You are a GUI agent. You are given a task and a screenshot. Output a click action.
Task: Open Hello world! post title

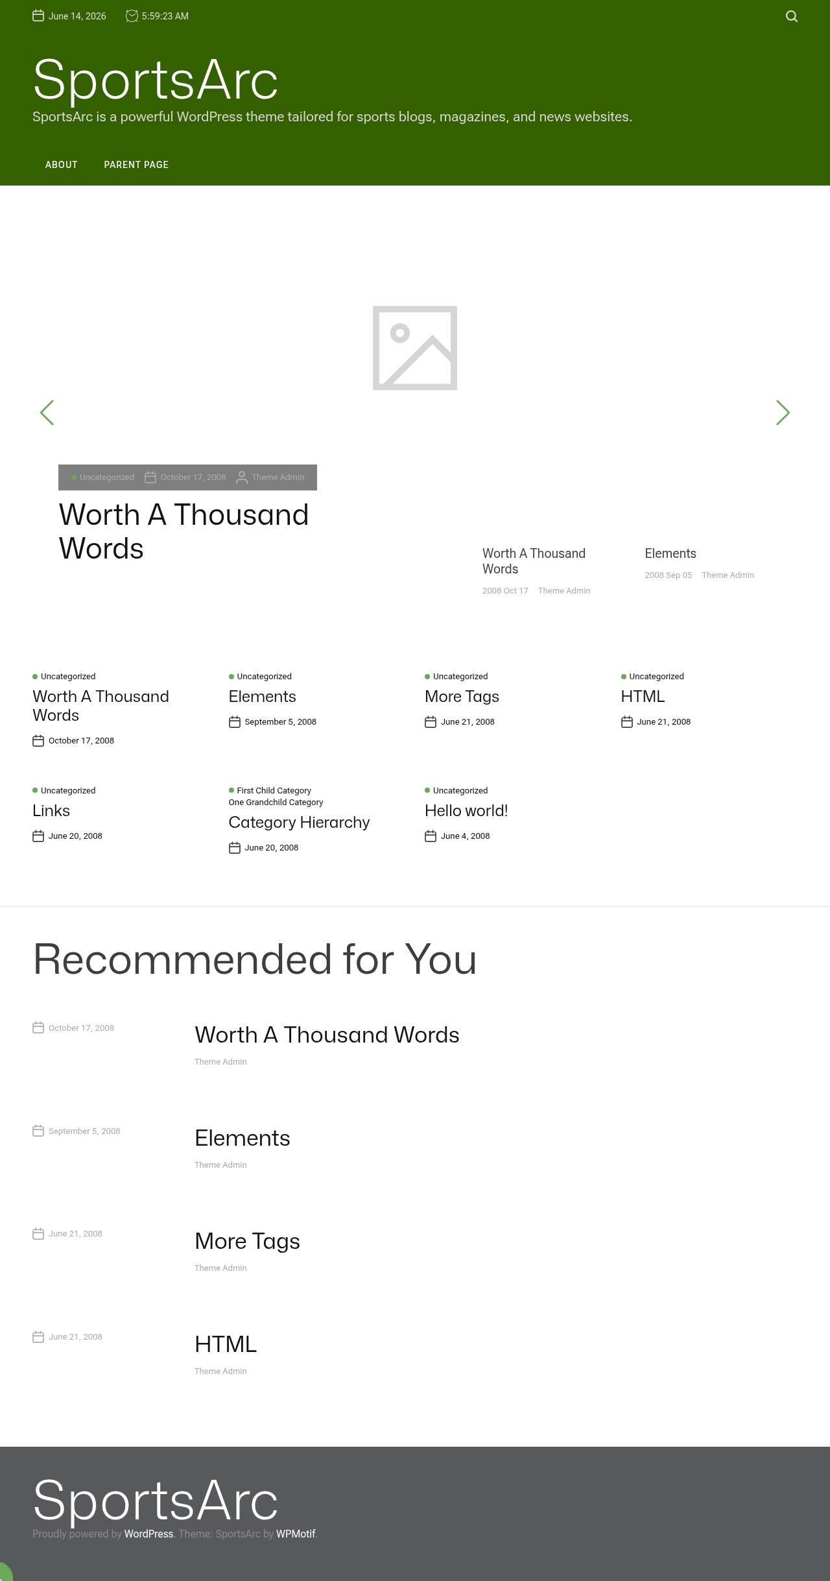pyautogui.click(x=466, y=811)
